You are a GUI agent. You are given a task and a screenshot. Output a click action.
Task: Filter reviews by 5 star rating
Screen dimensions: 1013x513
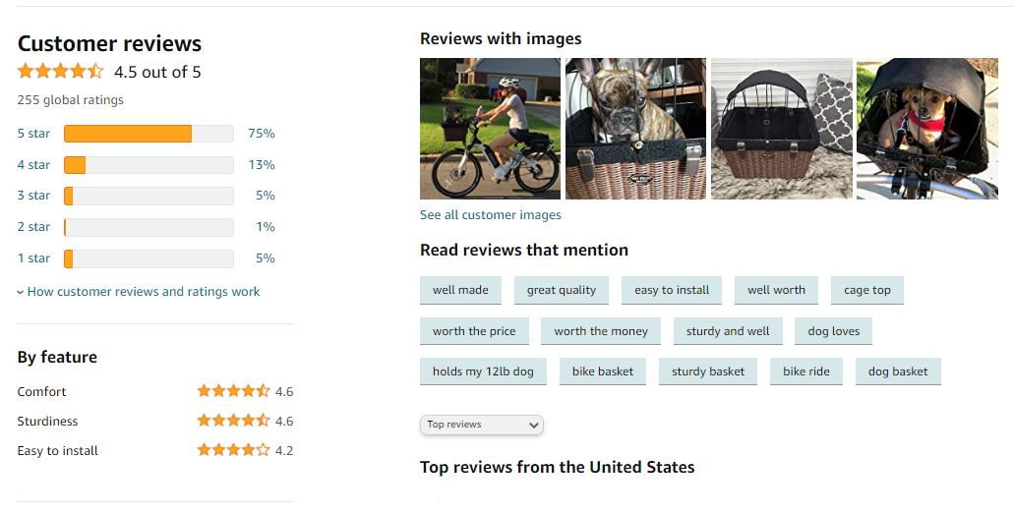tap(33, 134)
